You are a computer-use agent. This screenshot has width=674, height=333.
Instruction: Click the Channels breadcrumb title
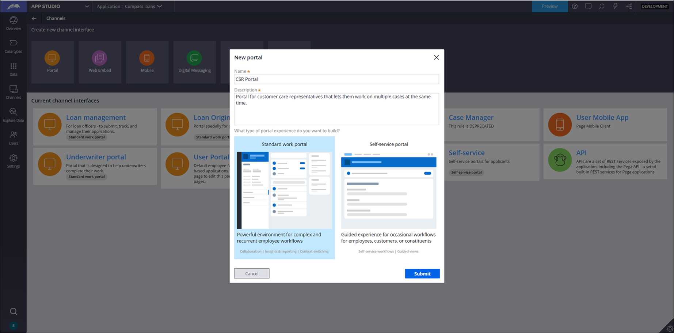pos(56,18)
